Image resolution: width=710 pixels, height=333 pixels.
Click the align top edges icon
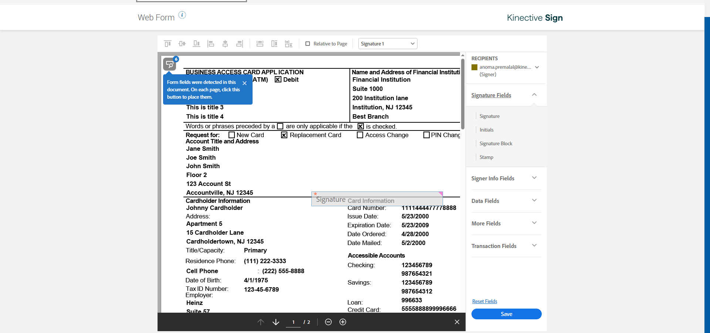tap(168, 44)
